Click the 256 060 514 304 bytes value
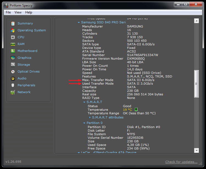The width and height of the screenshot is (206, 169). [145, 94]
